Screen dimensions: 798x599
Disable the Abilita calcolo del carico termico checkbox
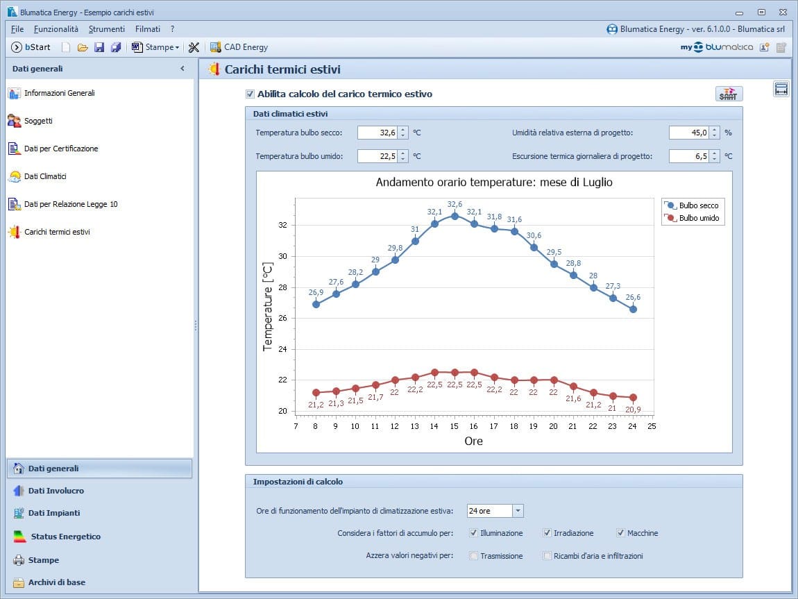[x=248, y=94]
